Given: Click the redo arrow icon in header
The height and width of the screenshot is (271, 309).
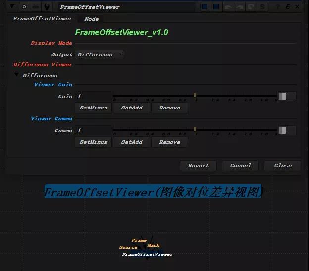Looking at the screenshot, I should 240,7.
